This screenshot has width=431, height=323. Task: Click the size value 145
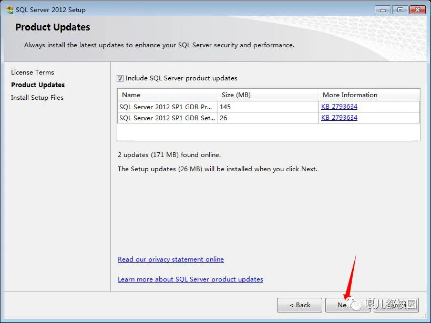click(225, 107)
